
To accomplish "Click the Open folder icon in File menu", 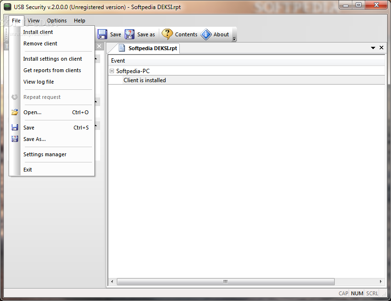I will [x=15, y=112].
